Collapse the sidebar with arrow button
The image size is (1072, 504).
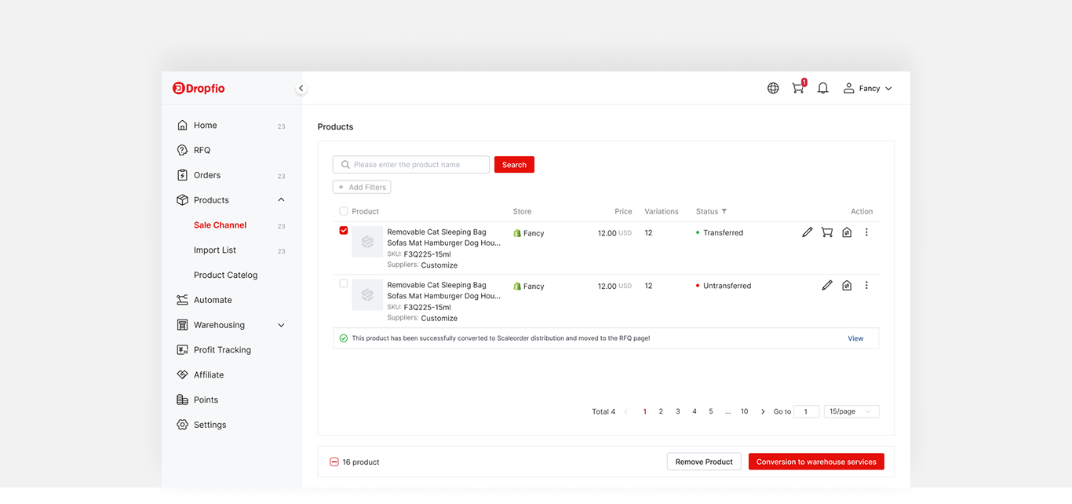[x=301, y=89]
